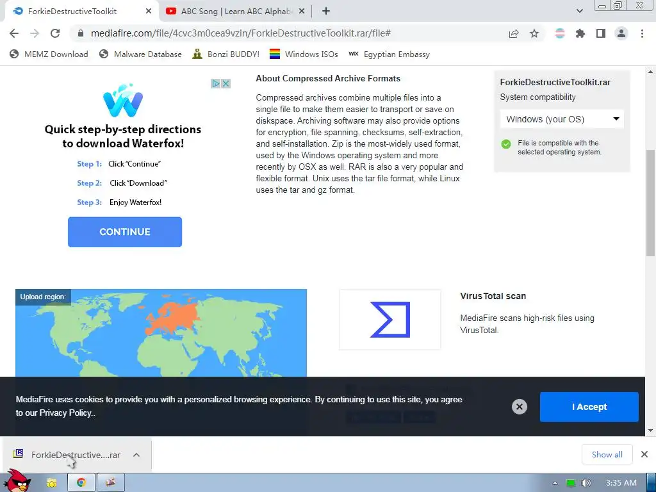Open the Malware Database bookmark

coord(140,54)
